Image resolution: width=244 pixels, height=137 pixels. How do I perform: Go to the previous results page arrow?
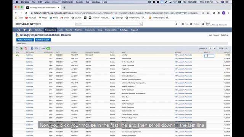click(x=210, y=48)
